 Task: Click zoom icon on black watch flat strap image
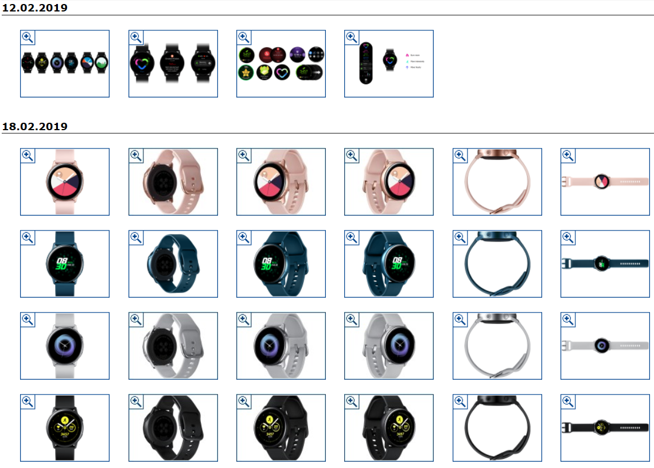568,401
